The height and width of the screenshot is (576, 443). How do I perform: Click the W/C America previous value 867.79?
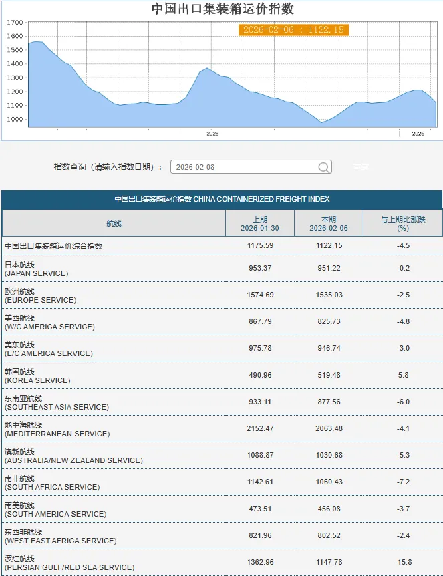tap(260, 322)
